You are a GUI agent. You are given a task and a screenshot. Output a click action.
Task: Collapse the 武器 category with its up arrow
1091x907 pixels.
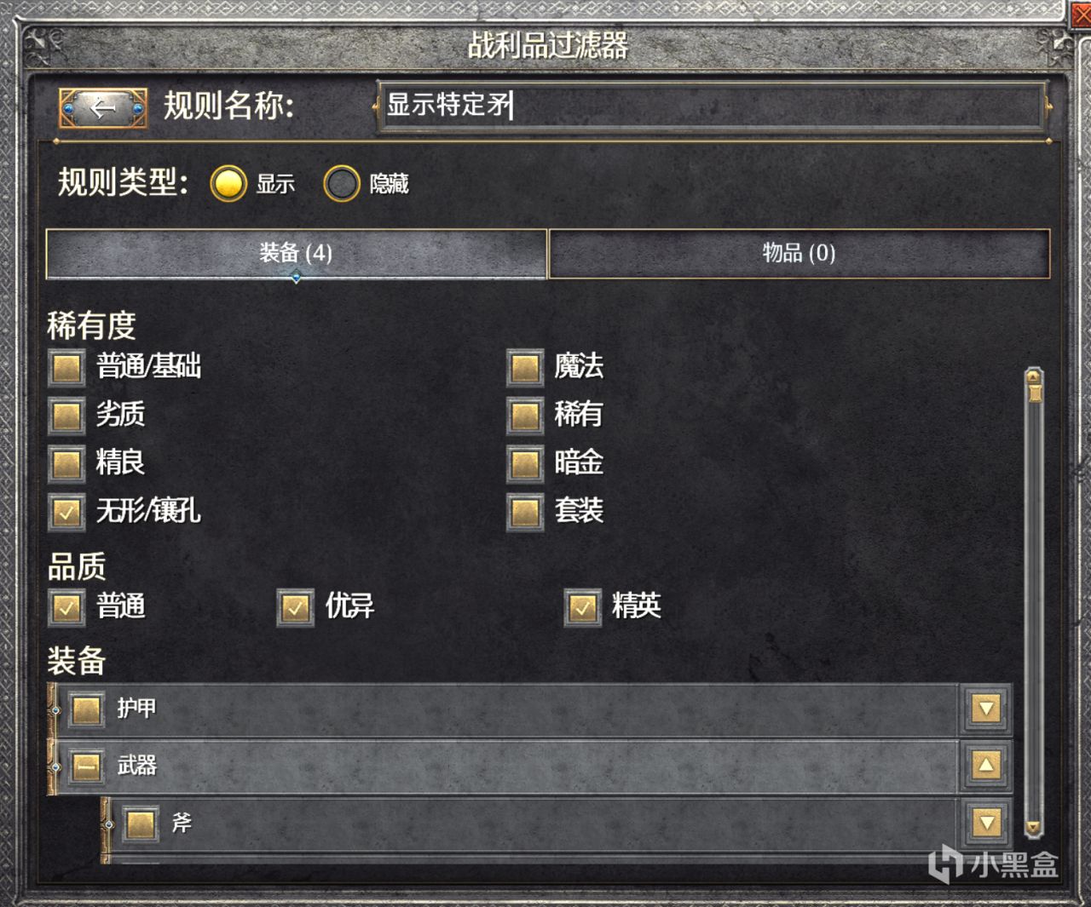pos(986,766)
